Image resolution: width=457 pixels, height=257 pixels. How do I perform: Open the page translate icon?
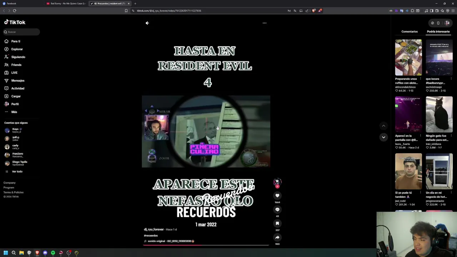click(295, 11)
